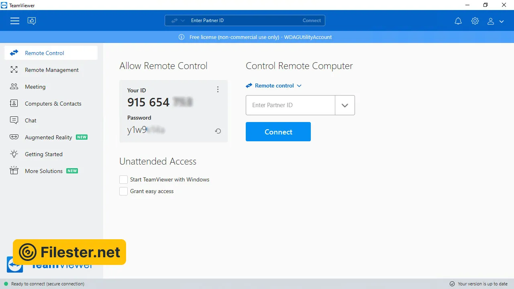Switch to the Remote Management section

click(51, 70)
